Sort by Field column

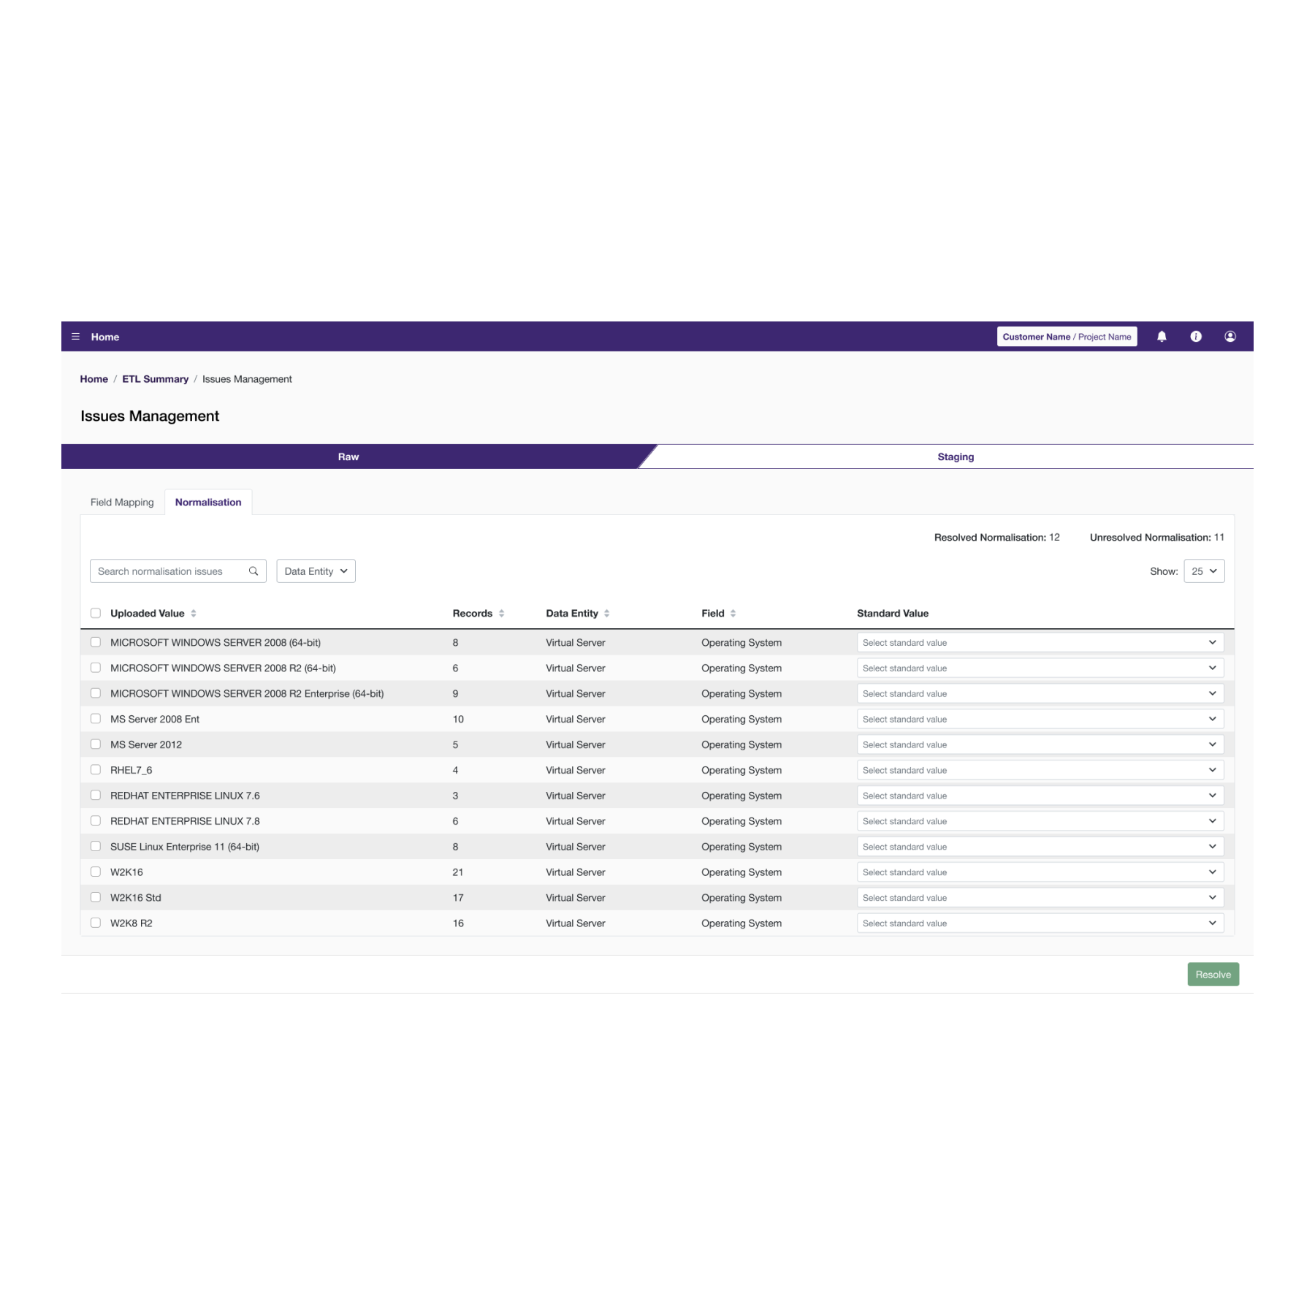coord(733,614)
